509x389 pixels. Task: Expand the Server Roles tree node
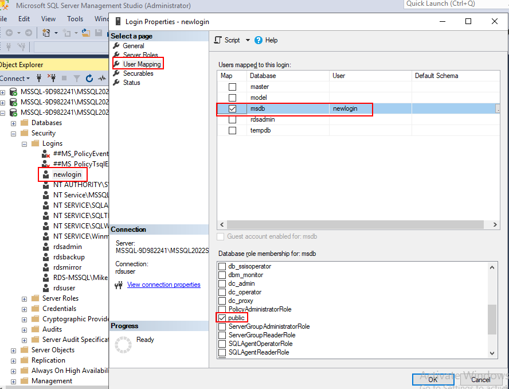point(24,299)
